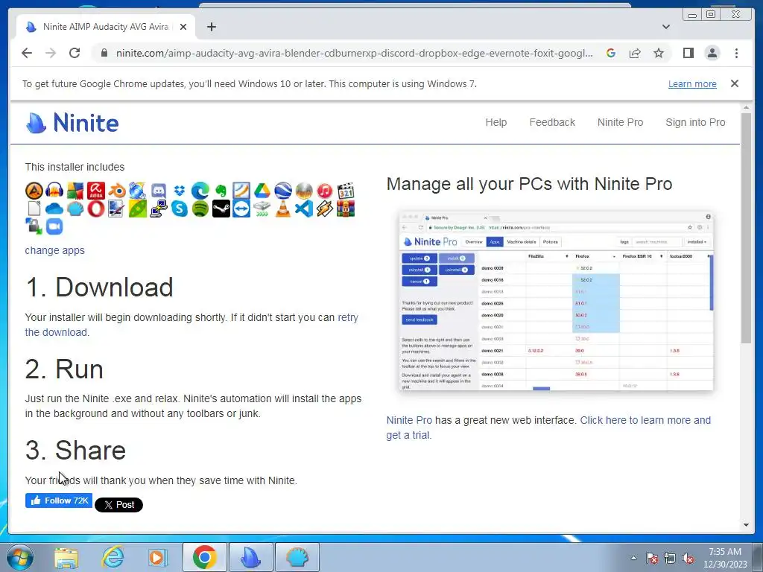
Task: Click the Evernote elephant icon
Action: coord(221,191)
